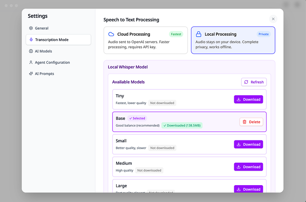Click the Selected badge on Base model

(x=137, y=118)
